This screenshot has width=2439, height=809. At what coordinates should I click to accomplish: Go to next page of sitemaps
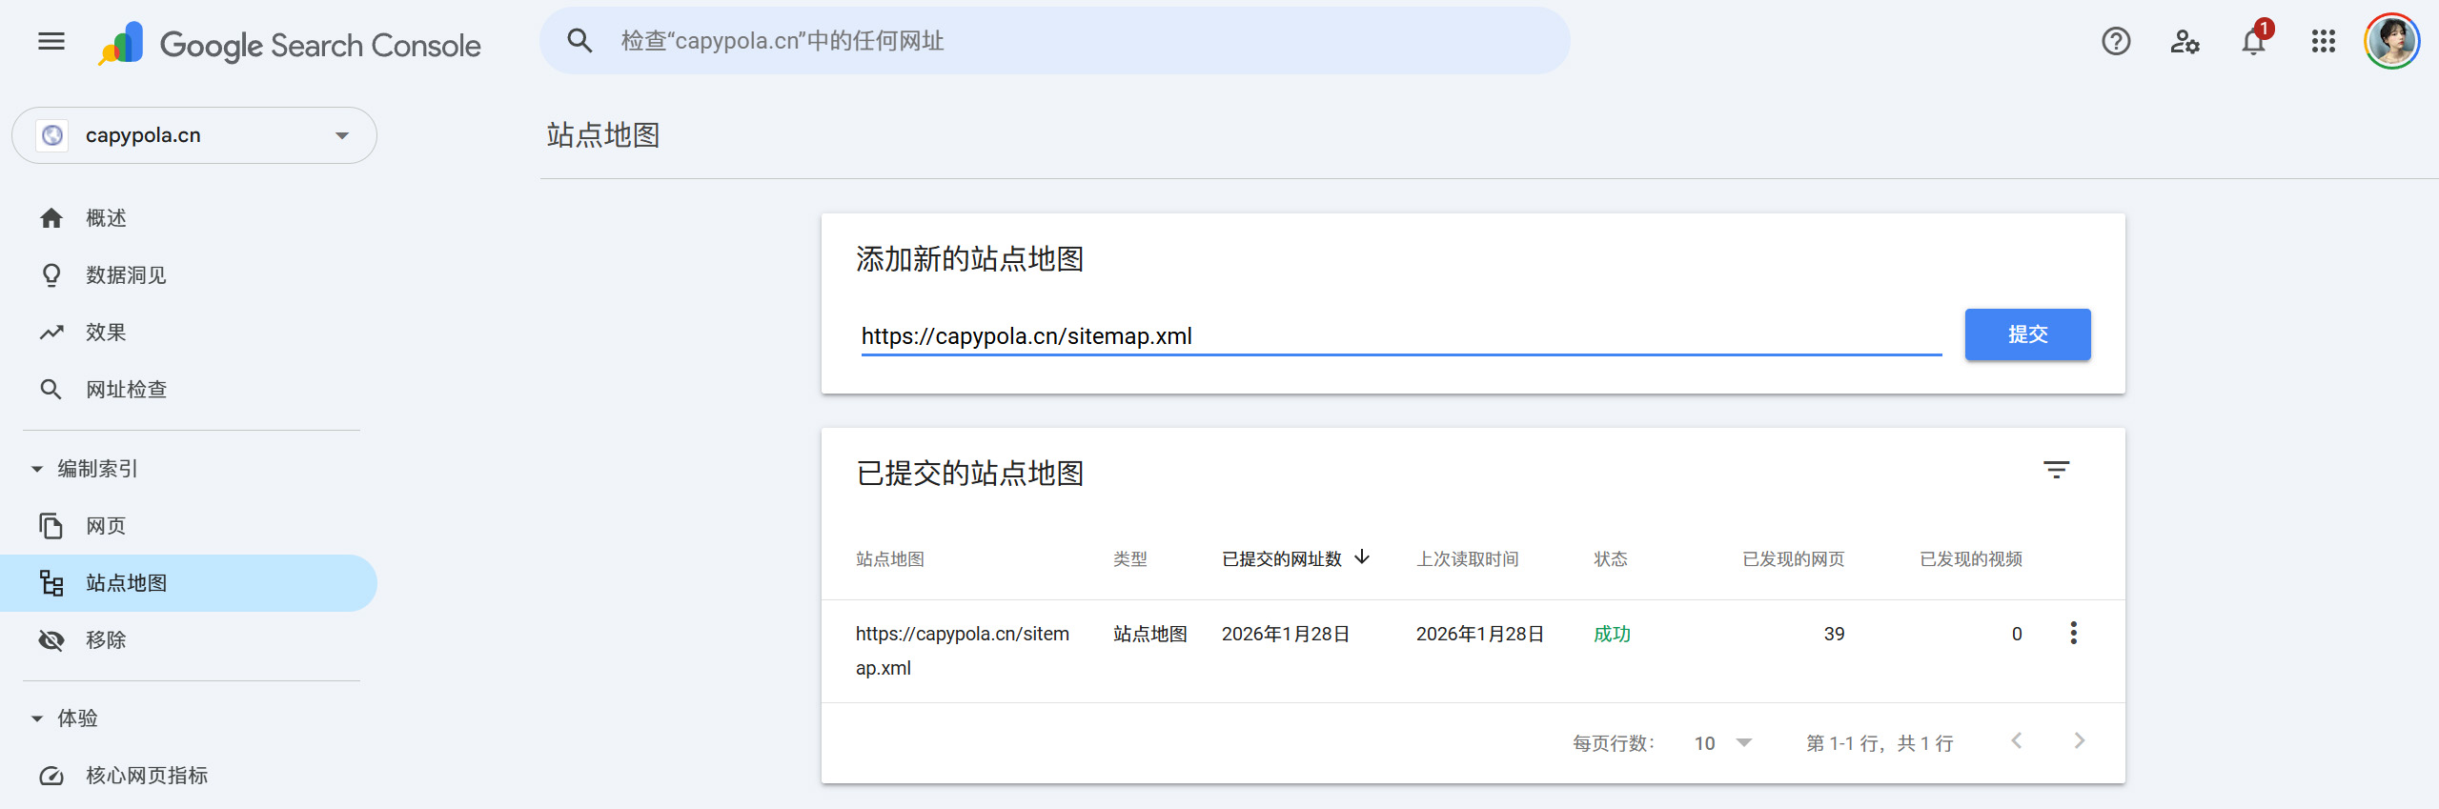[x=2079, y=741]
